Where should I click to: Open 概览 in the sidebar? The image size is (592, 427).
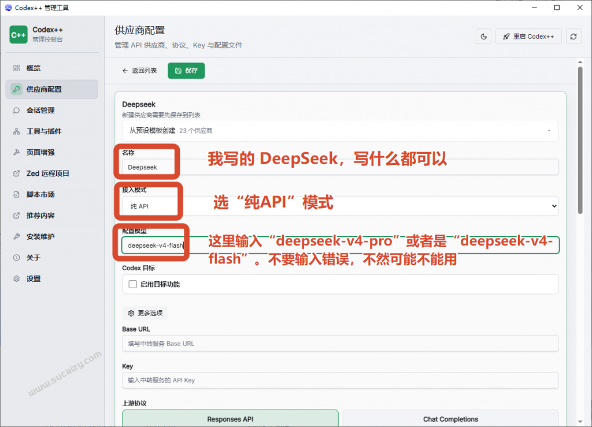click(x=52, y=68)
